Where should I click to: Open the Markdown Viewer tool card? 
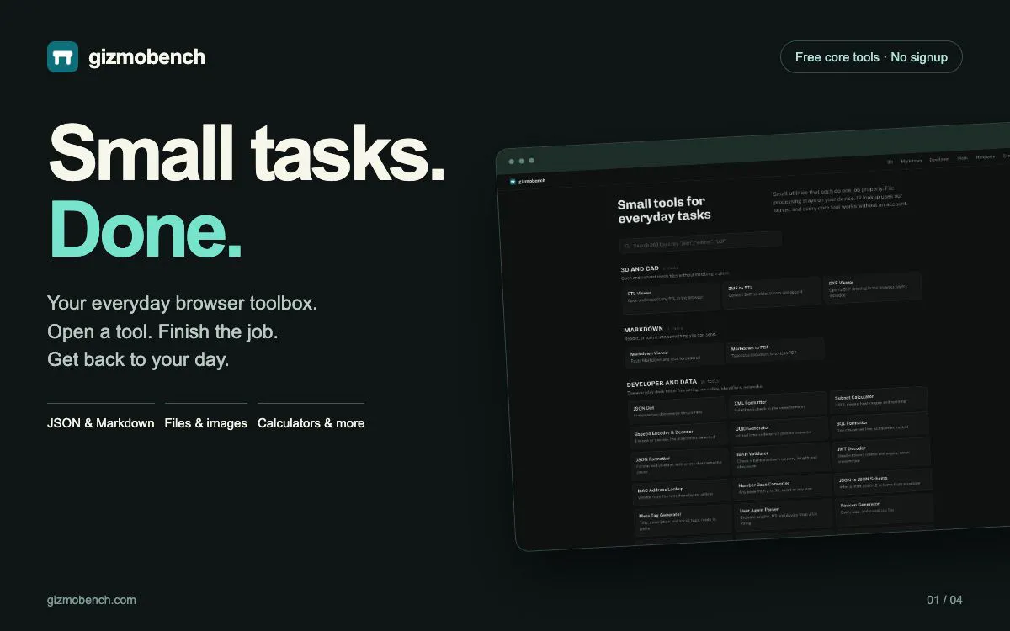[674, 356]
